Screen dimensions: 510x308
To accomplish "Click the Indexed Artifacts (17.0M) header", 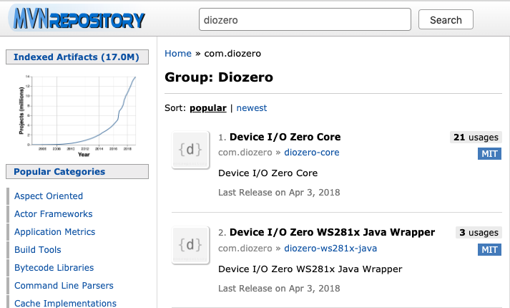I will click(77, 57).
